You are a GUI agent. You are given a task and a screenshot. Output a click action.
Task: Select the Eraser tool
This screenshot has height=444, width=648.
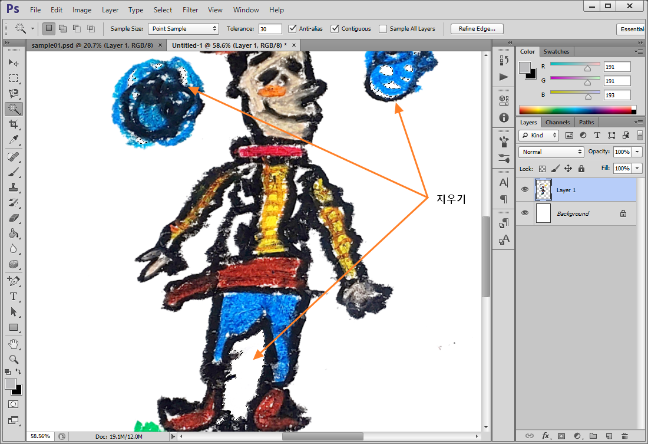click(x=13, y=218)
